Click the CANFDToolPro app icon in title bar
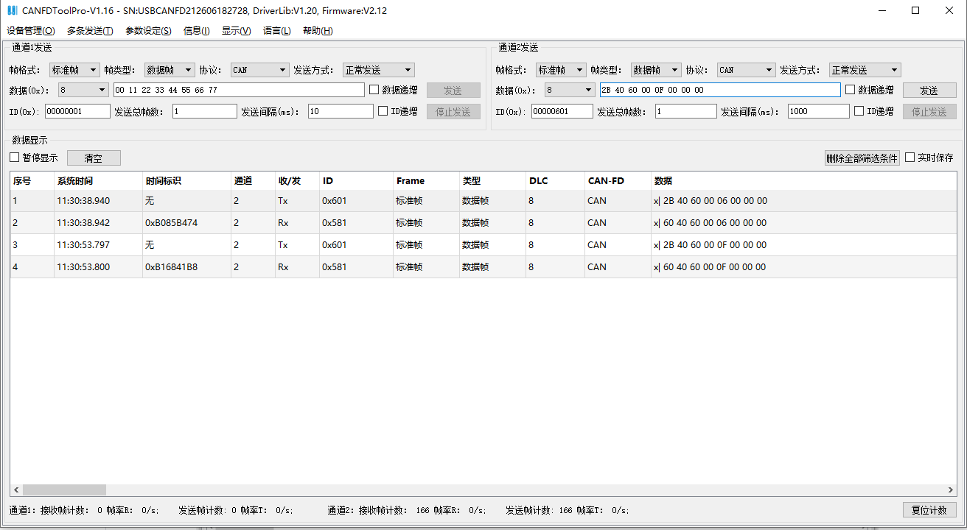 (11, 10)
